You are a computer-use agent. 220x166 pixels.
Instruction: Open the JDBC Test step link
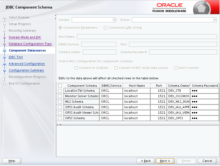16,57
